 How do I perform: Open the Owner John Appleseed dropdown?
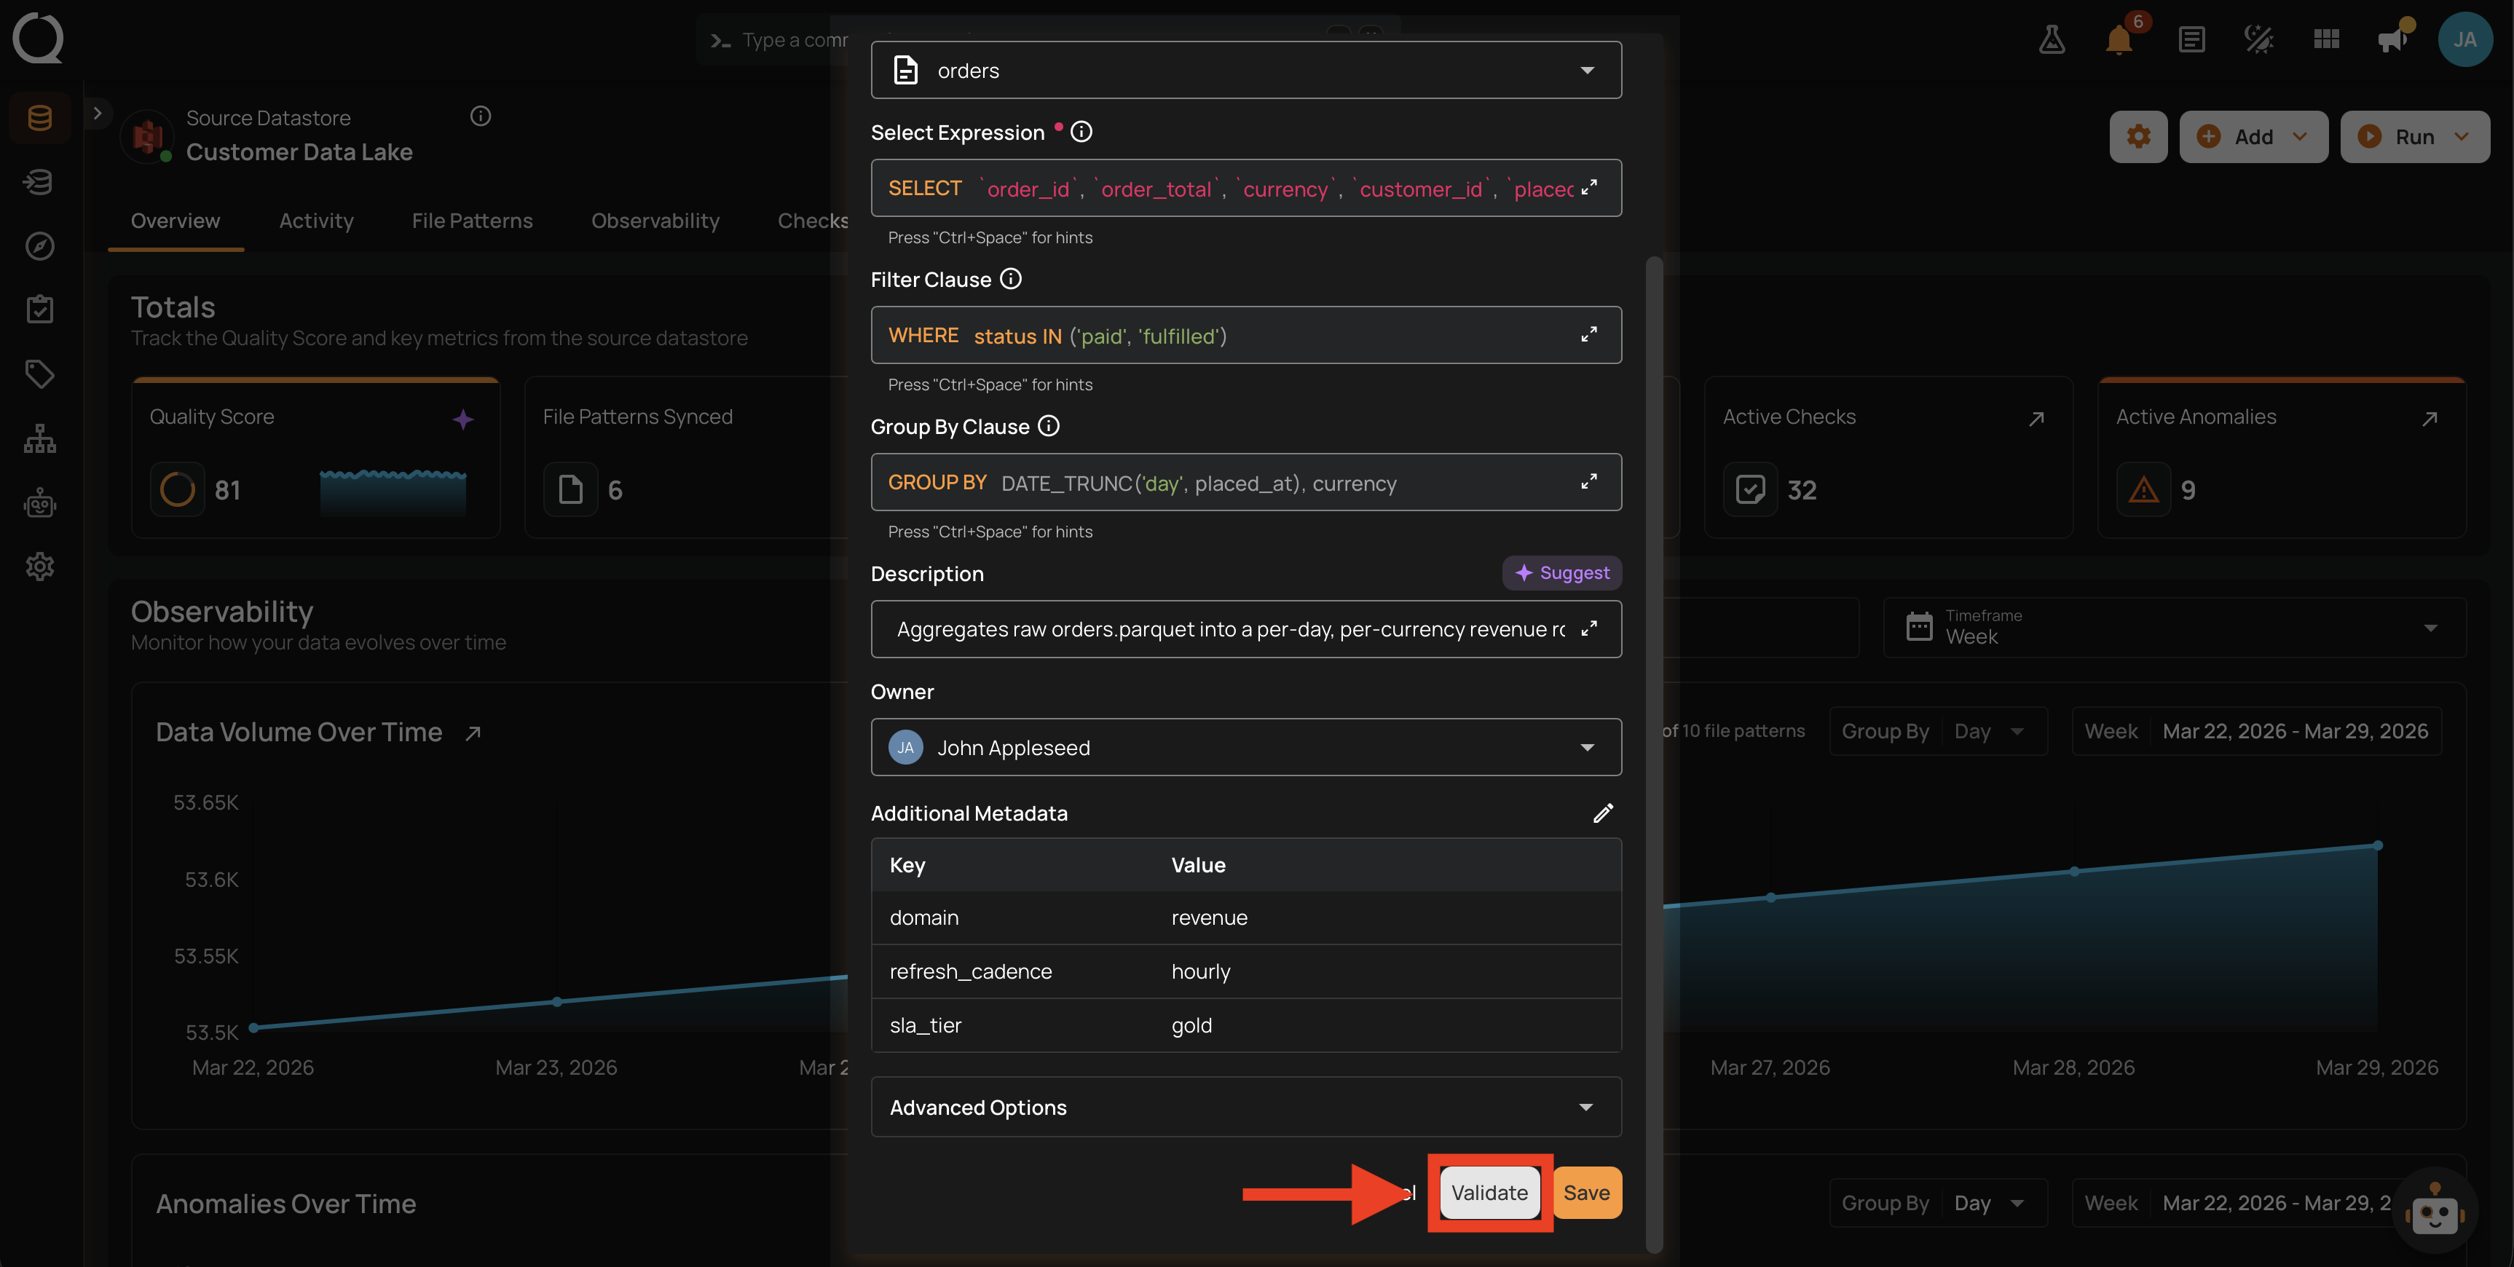(x=1246, y=748)
